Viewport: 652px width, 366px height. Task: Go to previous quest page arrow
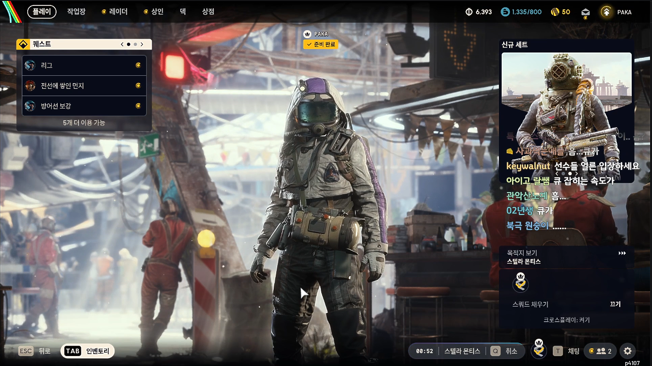122,44
